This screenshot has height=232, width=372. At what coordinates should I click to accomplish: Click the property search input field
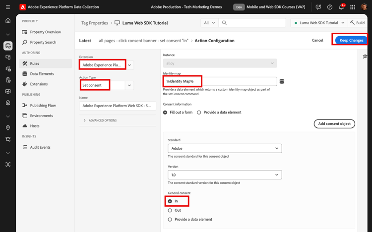pyautogui.click(x=252, y=23)
